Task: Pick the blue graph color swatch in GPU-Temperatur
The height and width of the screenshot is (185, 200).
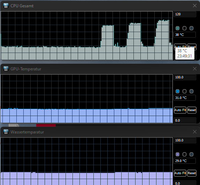Action: pyautogui.click(x=177, y=91)
